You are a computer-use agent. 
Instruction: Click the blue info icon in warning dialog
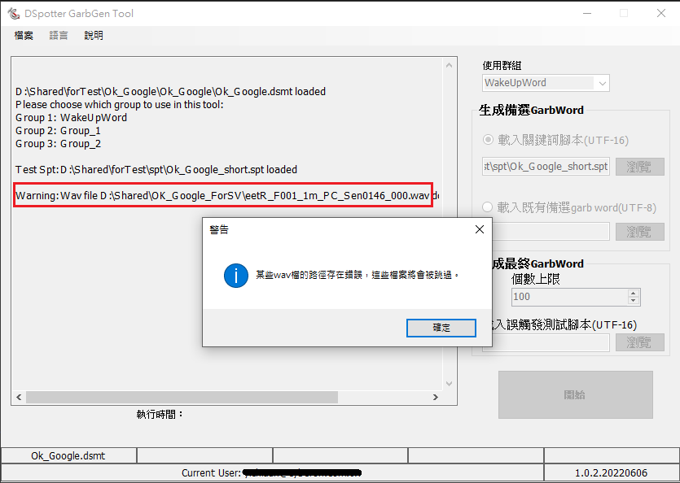[x=236, y=276]
